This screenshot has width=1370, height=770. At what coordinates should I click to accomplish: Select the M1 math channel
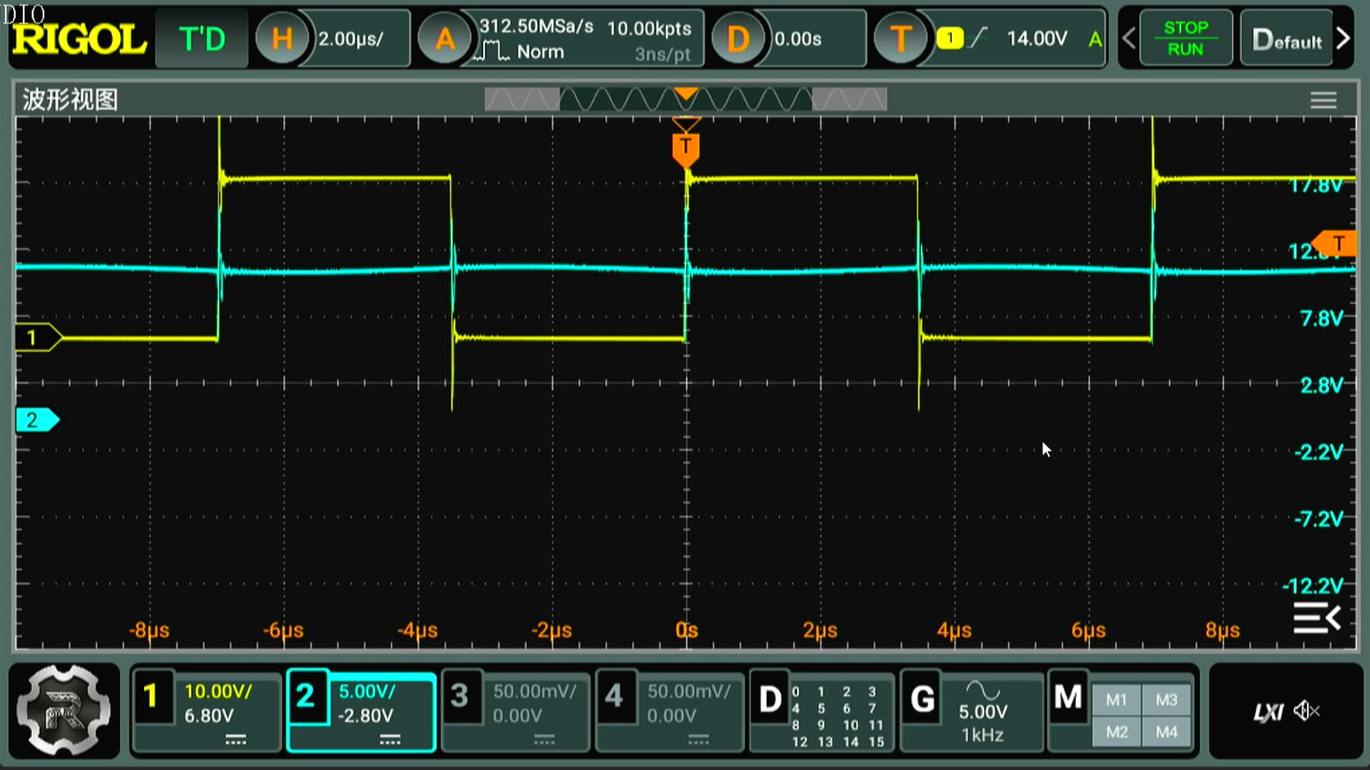[1117, 700]
